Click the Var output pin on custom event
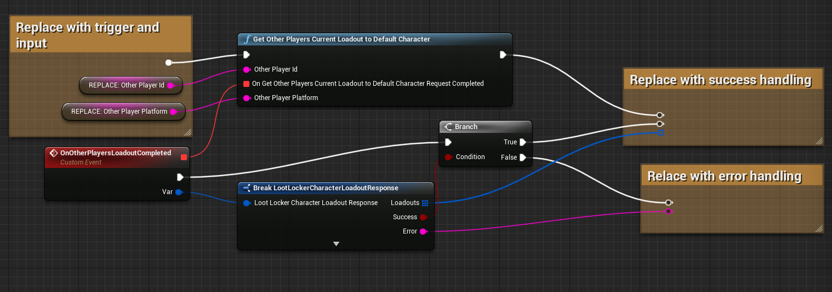The width and height of the screenshot is (832, 292). (x=179, y=192)
